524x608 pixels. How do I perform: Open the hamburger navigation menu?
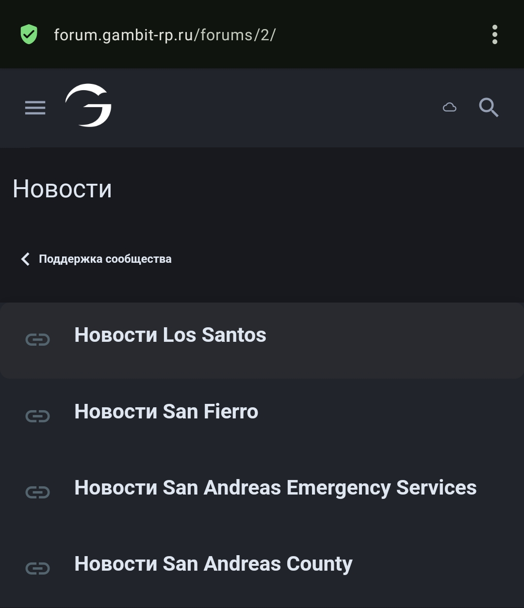click(35, 108)
